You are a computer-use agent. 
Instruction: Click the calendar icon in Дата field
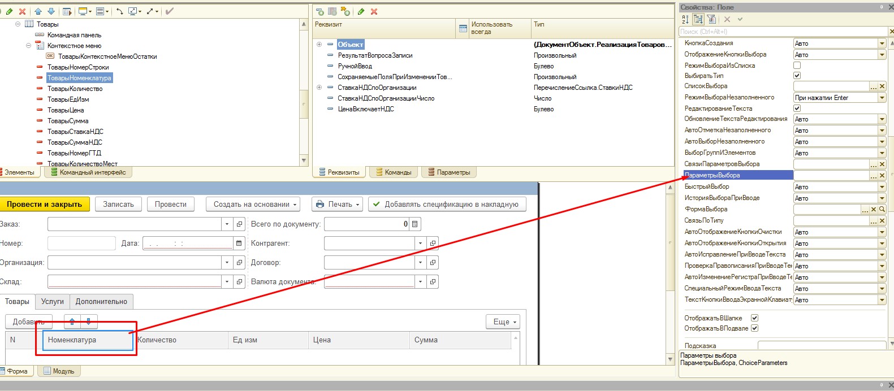(x=240, y=244)
